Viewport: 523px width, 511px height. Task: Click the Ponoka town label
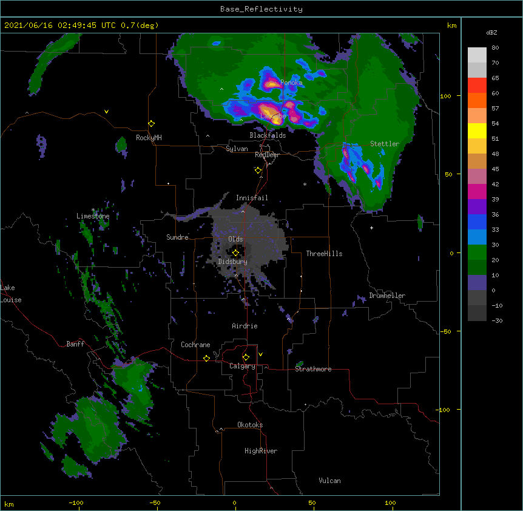[291, 83]
